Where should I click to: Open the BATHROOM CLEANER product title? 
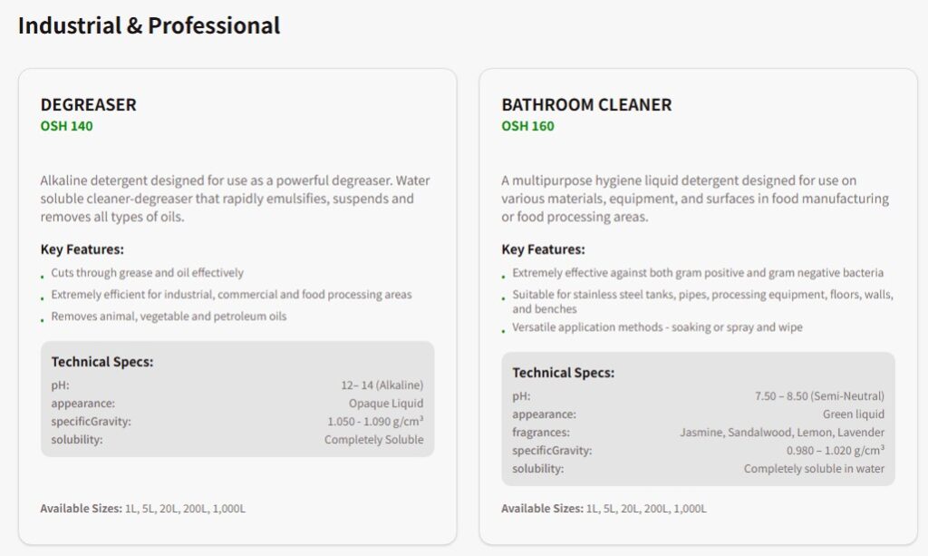(x=586, y=104)
